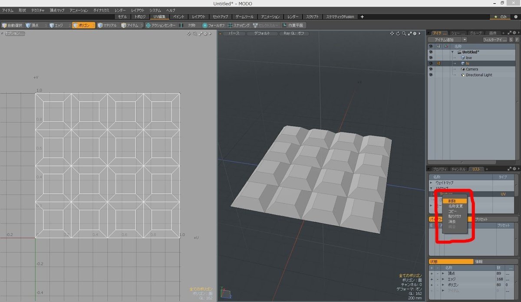Toggle visibility eye of Untitled scene

click(431, 52)
